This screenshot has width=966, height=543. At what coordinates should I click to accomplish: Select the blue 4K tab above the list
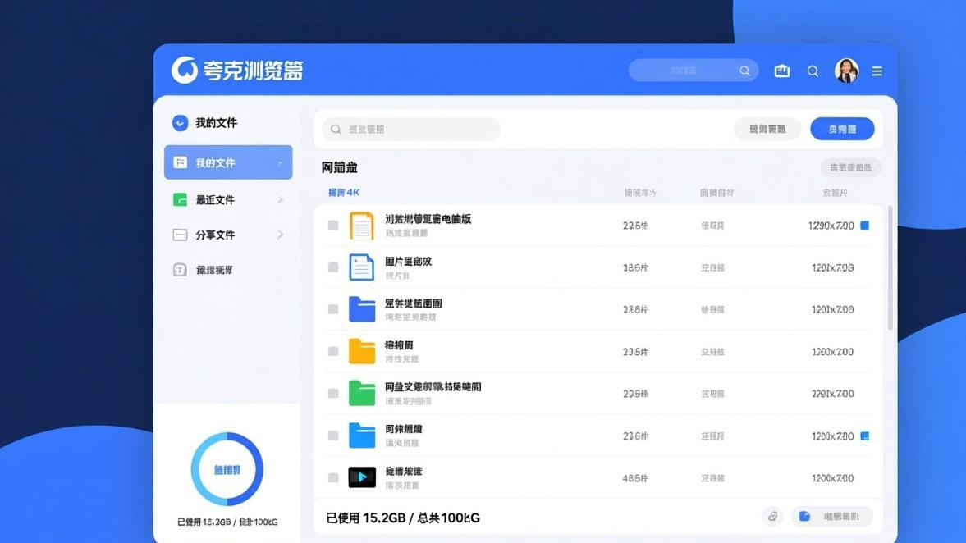344,193
